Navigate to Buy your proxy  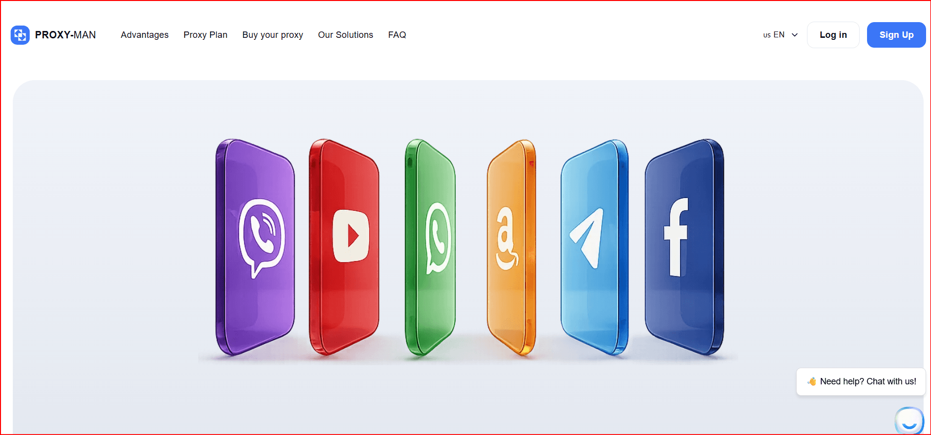(273, 35)
